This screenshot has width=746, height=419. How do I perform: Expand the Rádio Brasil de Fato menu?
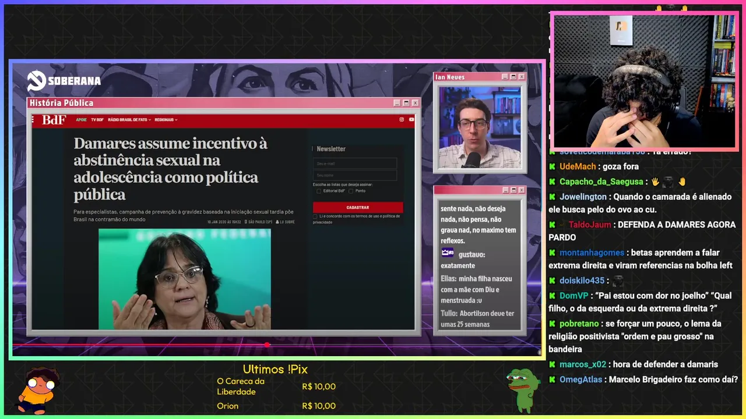coord(129,120)
